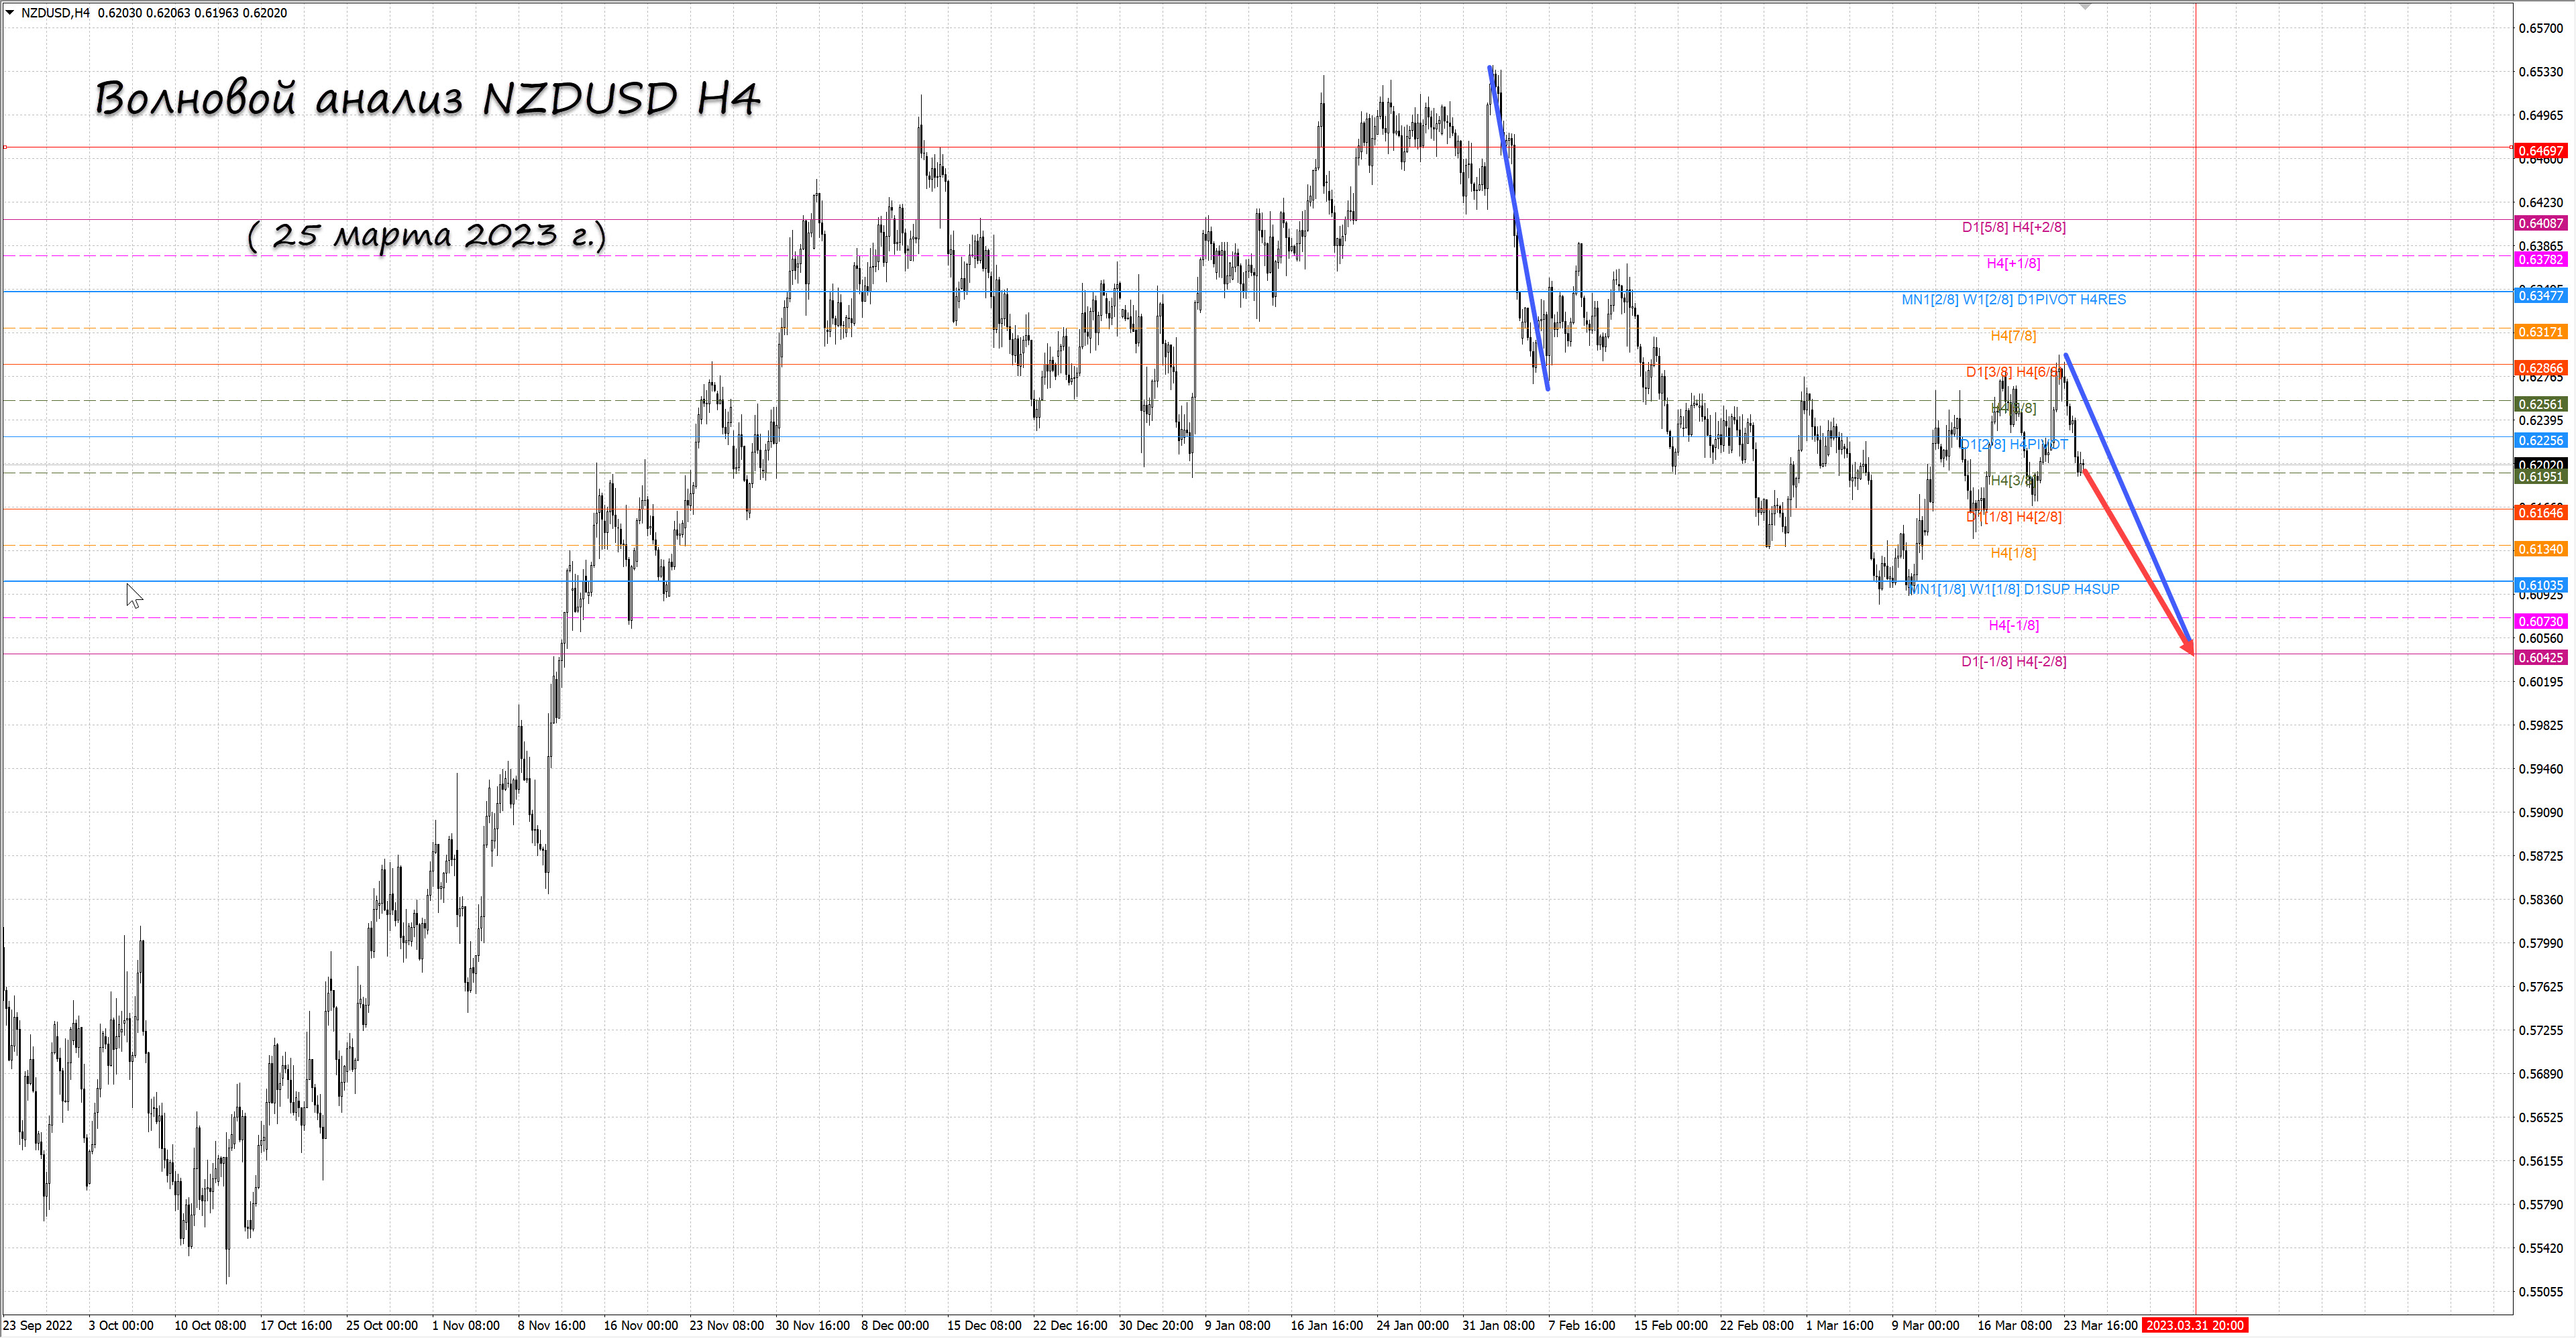Click the 'MN1[2/8] W1[2/8] D1PIVOT H4RES' label
Image resolution: width=2576 pixels, height=1338 pixels.
(x=2013, y=300)
